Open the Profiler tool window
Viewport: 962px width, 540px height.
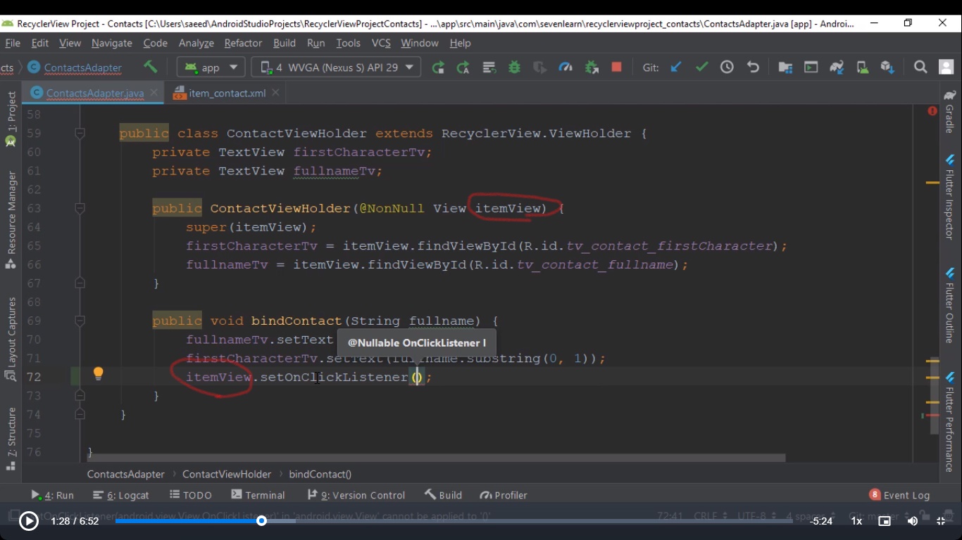[x=504, y=495]
